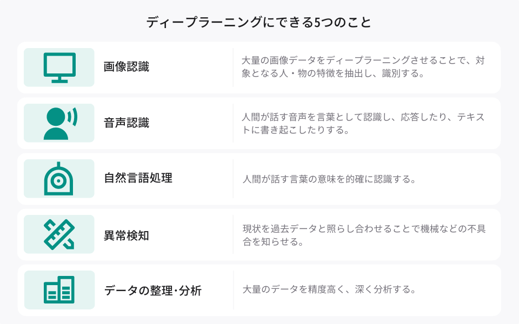Click the title ディープラーニングにできる5つのこと
The height and width of the screenshot is (324, 519).
pyautogui.click(x=259, y=22)
